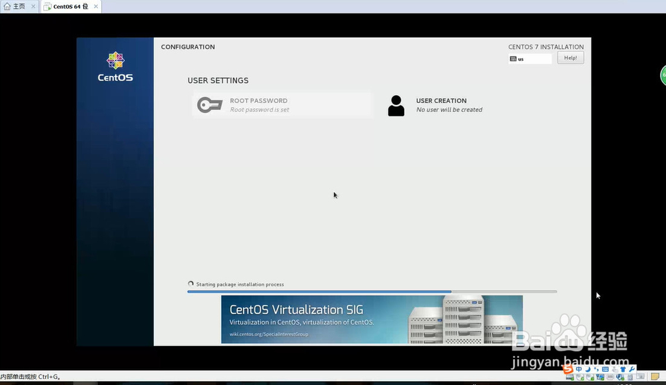The image size is (666, 385).
Task: Click the VMware sound card status icon
Action: [620, 377]
